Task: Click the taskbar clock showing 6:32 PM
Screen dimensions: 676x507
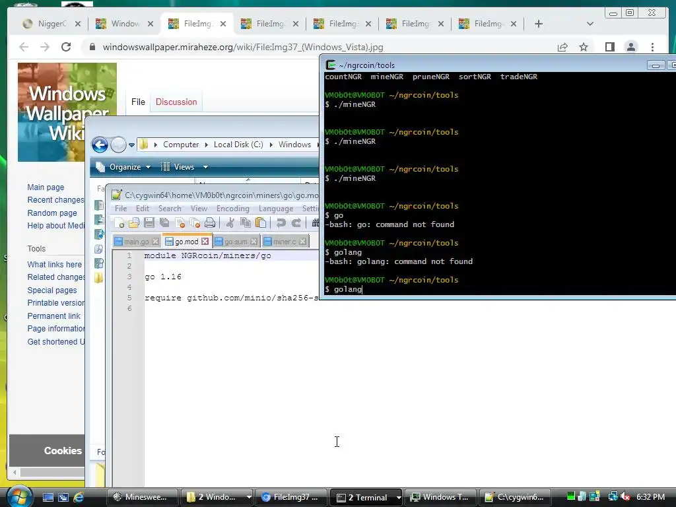Action: click(x=650, y=496)
